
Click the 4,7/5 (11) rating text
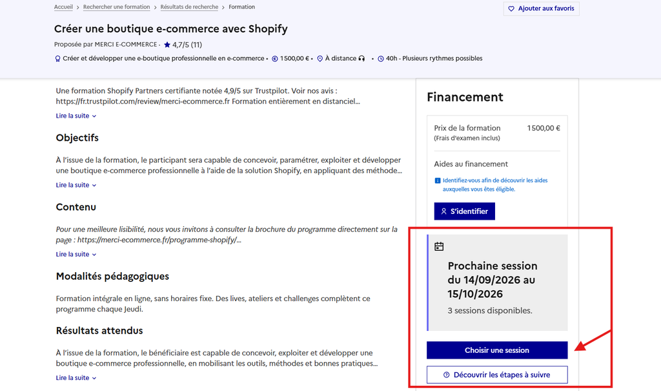(187, 45)
